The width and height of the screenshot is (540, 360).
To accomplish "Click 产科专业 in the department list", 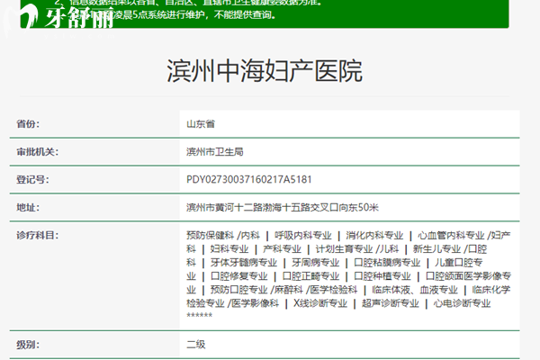I will (x=282, y=248).
